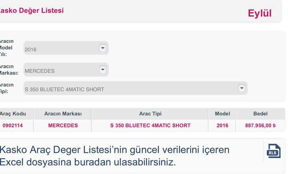Select the Araç Kodu column header
Image resolution: width=288 pixels, height=174 pixels.
(x=13, y=114)
